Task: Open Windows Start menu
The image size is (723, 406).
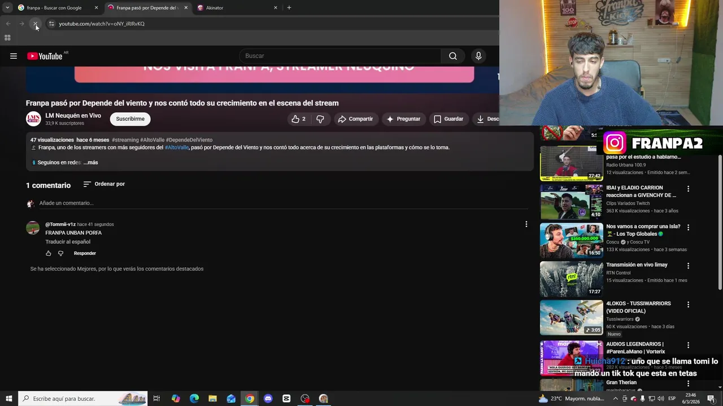Action: pos(9,399)
